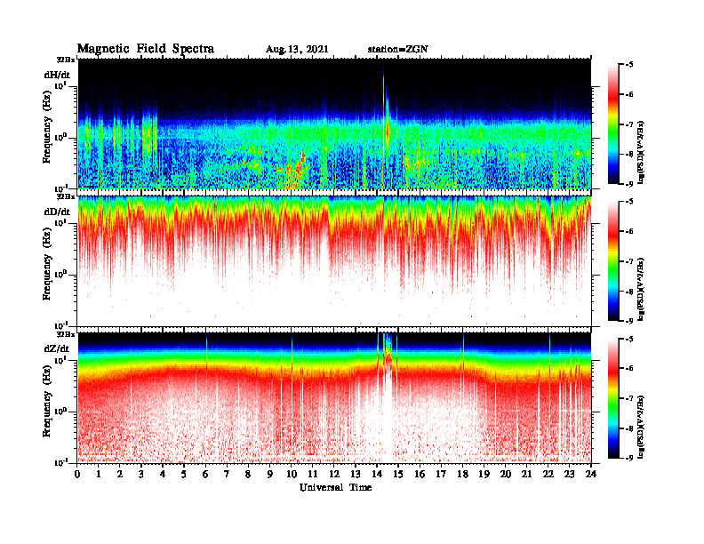The height and width of the screenshot is (544, 704).
Task: Click hour 15 on the Universal Time axis
Action: coord(398,475)
